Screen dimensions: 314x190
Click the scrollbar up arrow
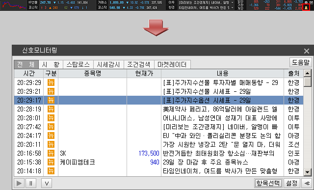[x=307, y=73]
